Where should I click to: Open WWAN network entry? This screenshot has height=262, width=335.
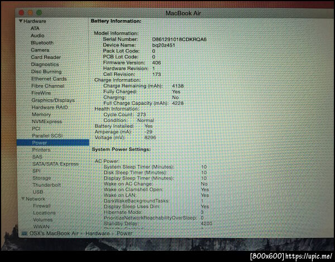coord(41,226)
